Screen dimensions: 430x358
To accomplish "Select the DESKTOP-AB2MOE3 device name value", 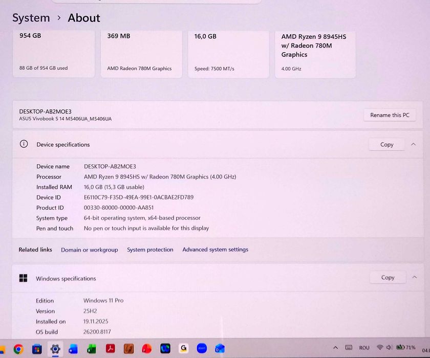I will click(110, 166).
